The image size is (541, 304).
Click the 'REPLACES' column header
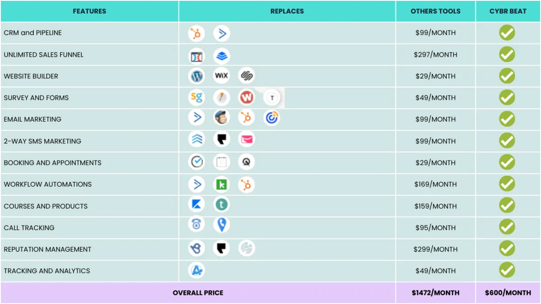[287, 11]
